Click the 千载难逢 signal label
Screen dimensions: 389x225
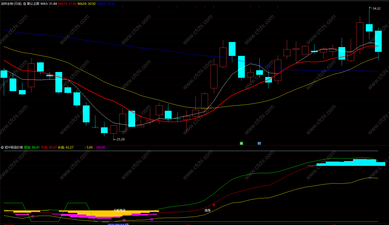[120, 210]
